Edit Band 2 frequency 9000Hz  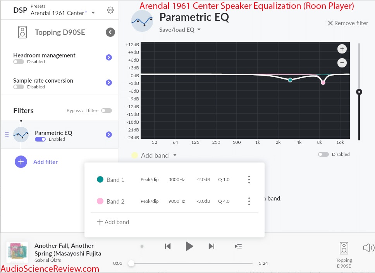177,201
